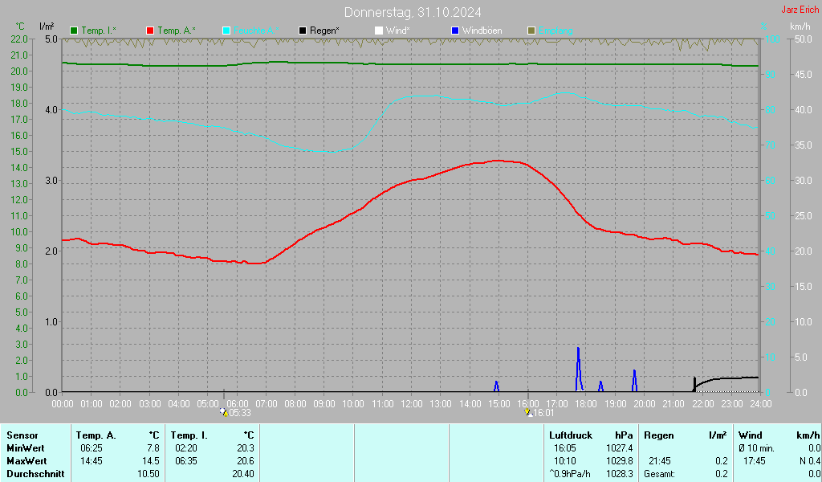Viewport: 822px width, 482px height.
Task: Click the Temp. A. average '10.50'
Action: [x=149, y=474]
